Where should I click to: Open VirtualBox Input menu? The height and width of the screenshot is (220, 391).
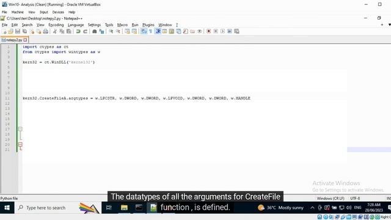(x=43, y=12)
